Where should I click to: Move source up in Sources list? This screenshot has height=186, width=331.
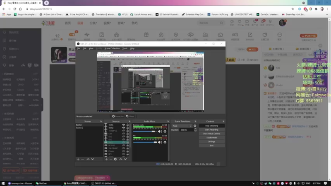[x=121, y=159]
